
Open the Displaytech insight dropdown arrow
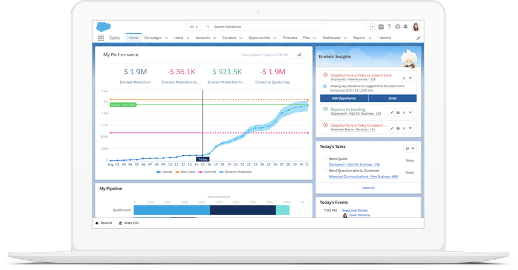410,112
